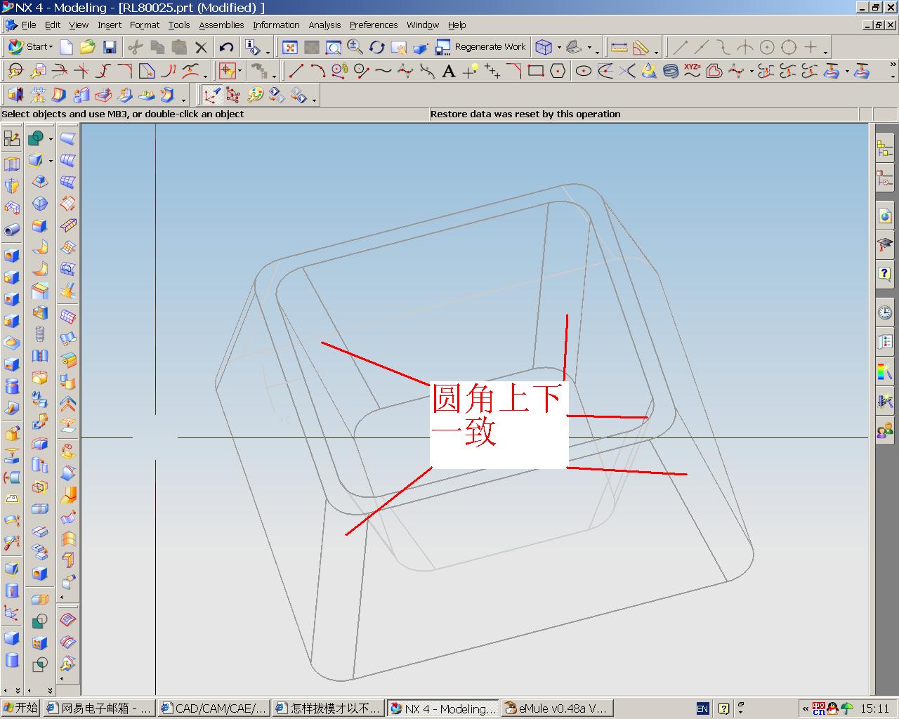
Task: Select the Extrude feature tool
Action: 12,164
